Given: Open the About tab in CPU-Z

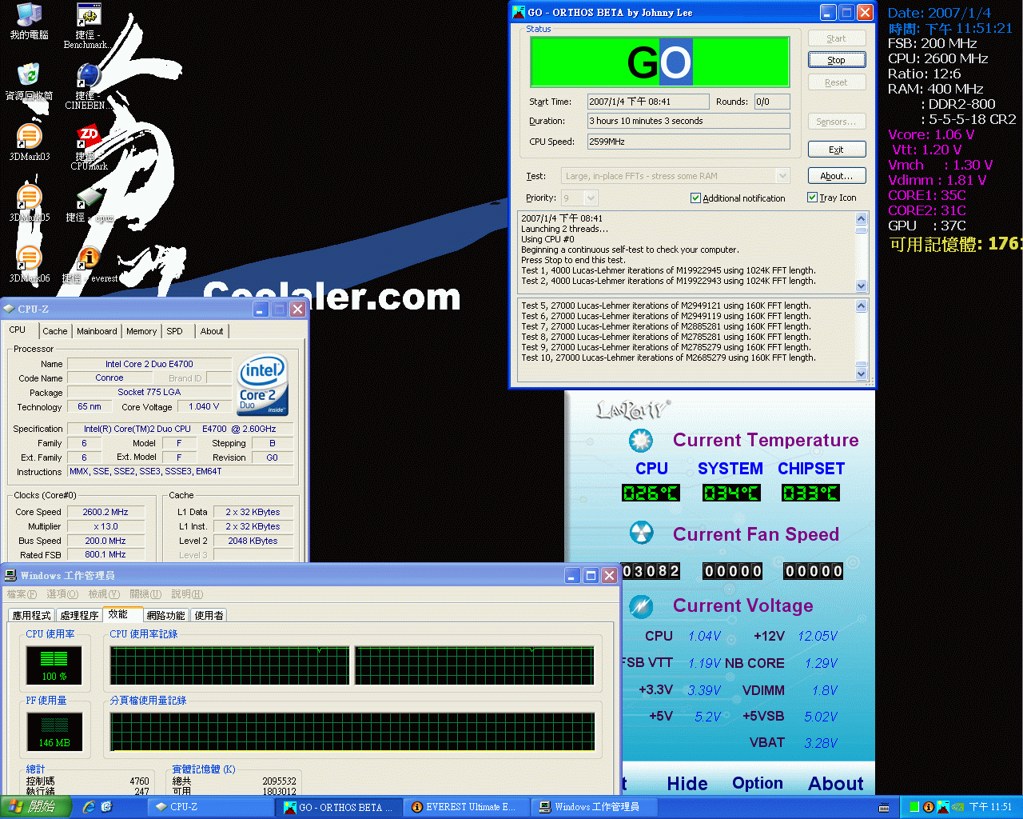Looking at the screenshot, I should tap(212, 331).
